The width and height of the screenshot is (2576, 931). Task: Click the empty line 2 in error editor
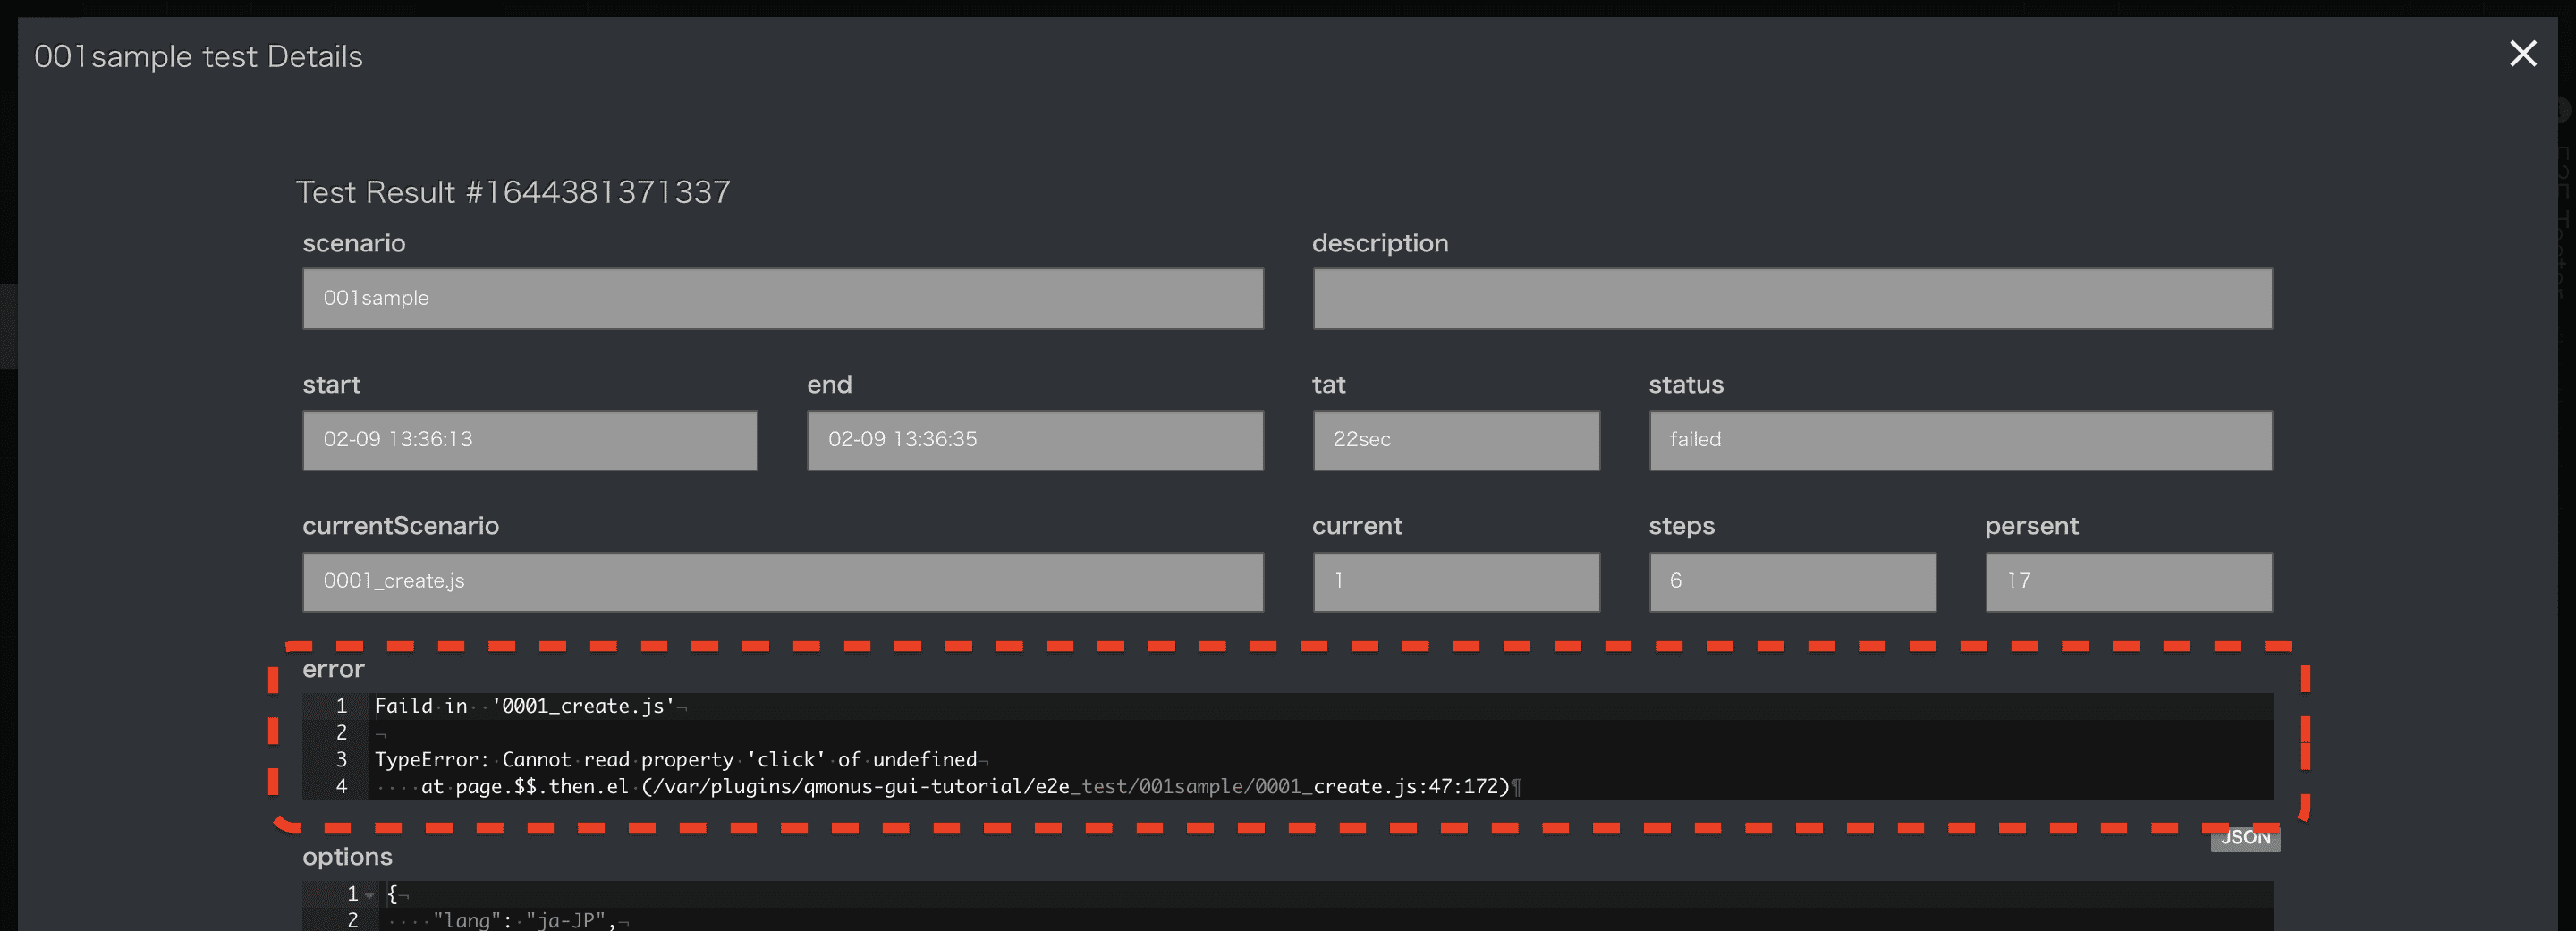tap(1320, 733)
